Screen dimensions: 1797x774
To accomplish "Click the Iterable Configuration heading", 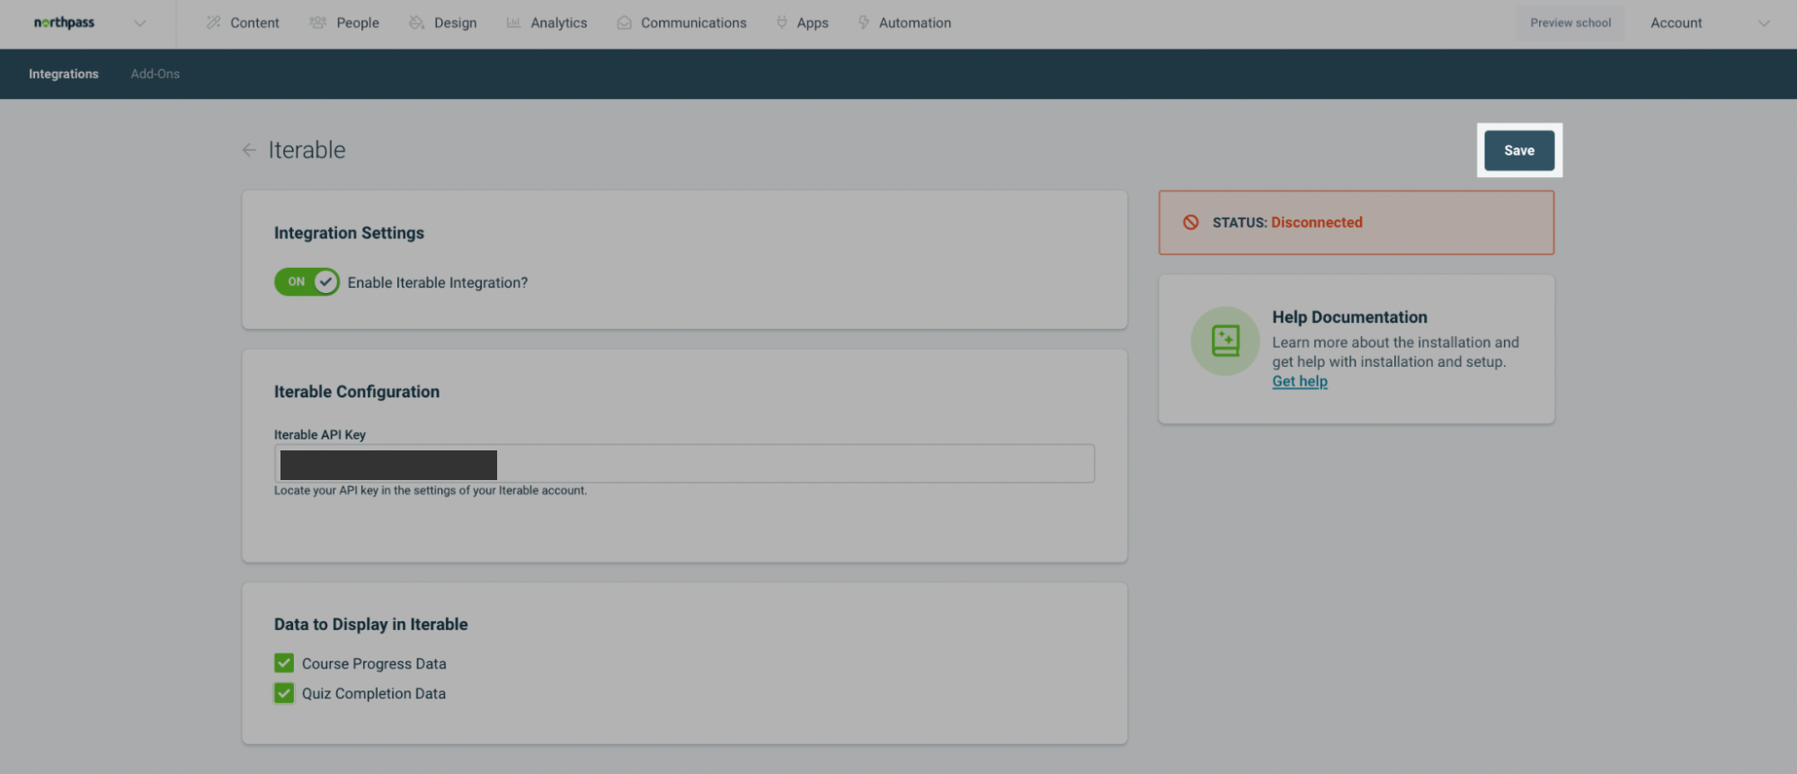I will pos(357,392).
